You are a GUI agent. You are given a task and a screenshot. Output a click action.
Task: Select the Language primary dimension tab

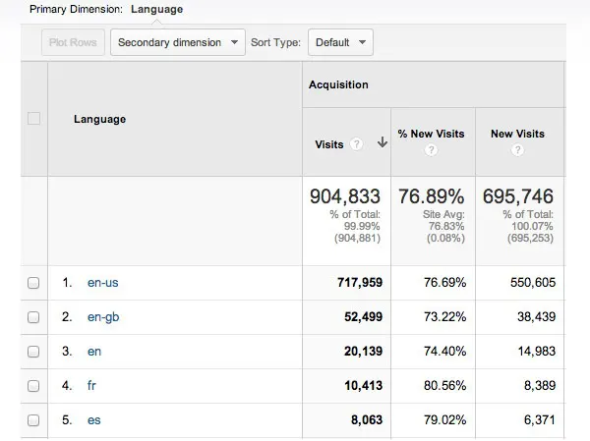157,10
